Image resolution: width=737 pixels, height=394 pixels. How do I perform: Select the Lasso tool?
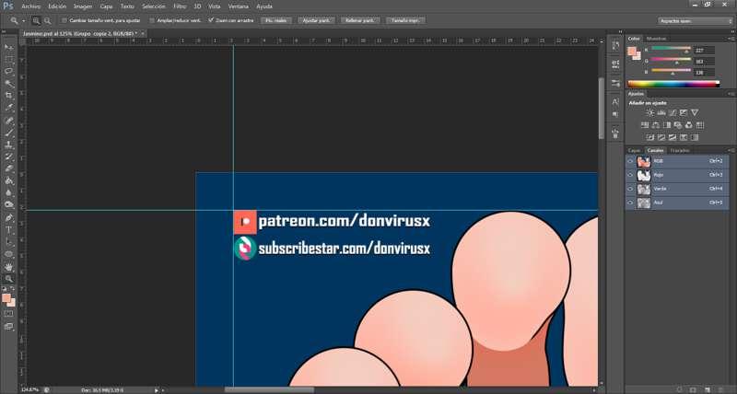(x=9, y=72)
